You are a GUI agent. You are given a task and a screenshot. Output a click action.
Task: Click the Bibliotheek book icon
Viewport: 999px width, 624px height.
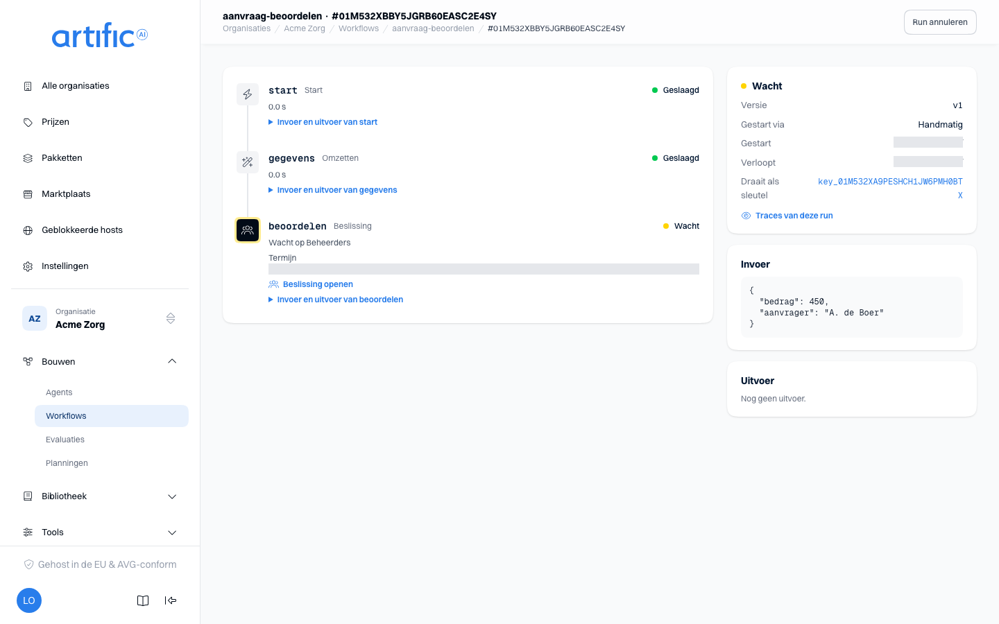click(28, 496)
